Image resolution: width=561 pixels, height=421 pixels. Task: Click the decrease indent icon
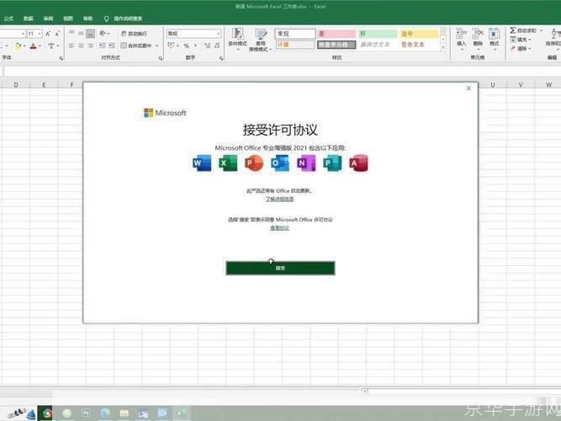(103, 45)
